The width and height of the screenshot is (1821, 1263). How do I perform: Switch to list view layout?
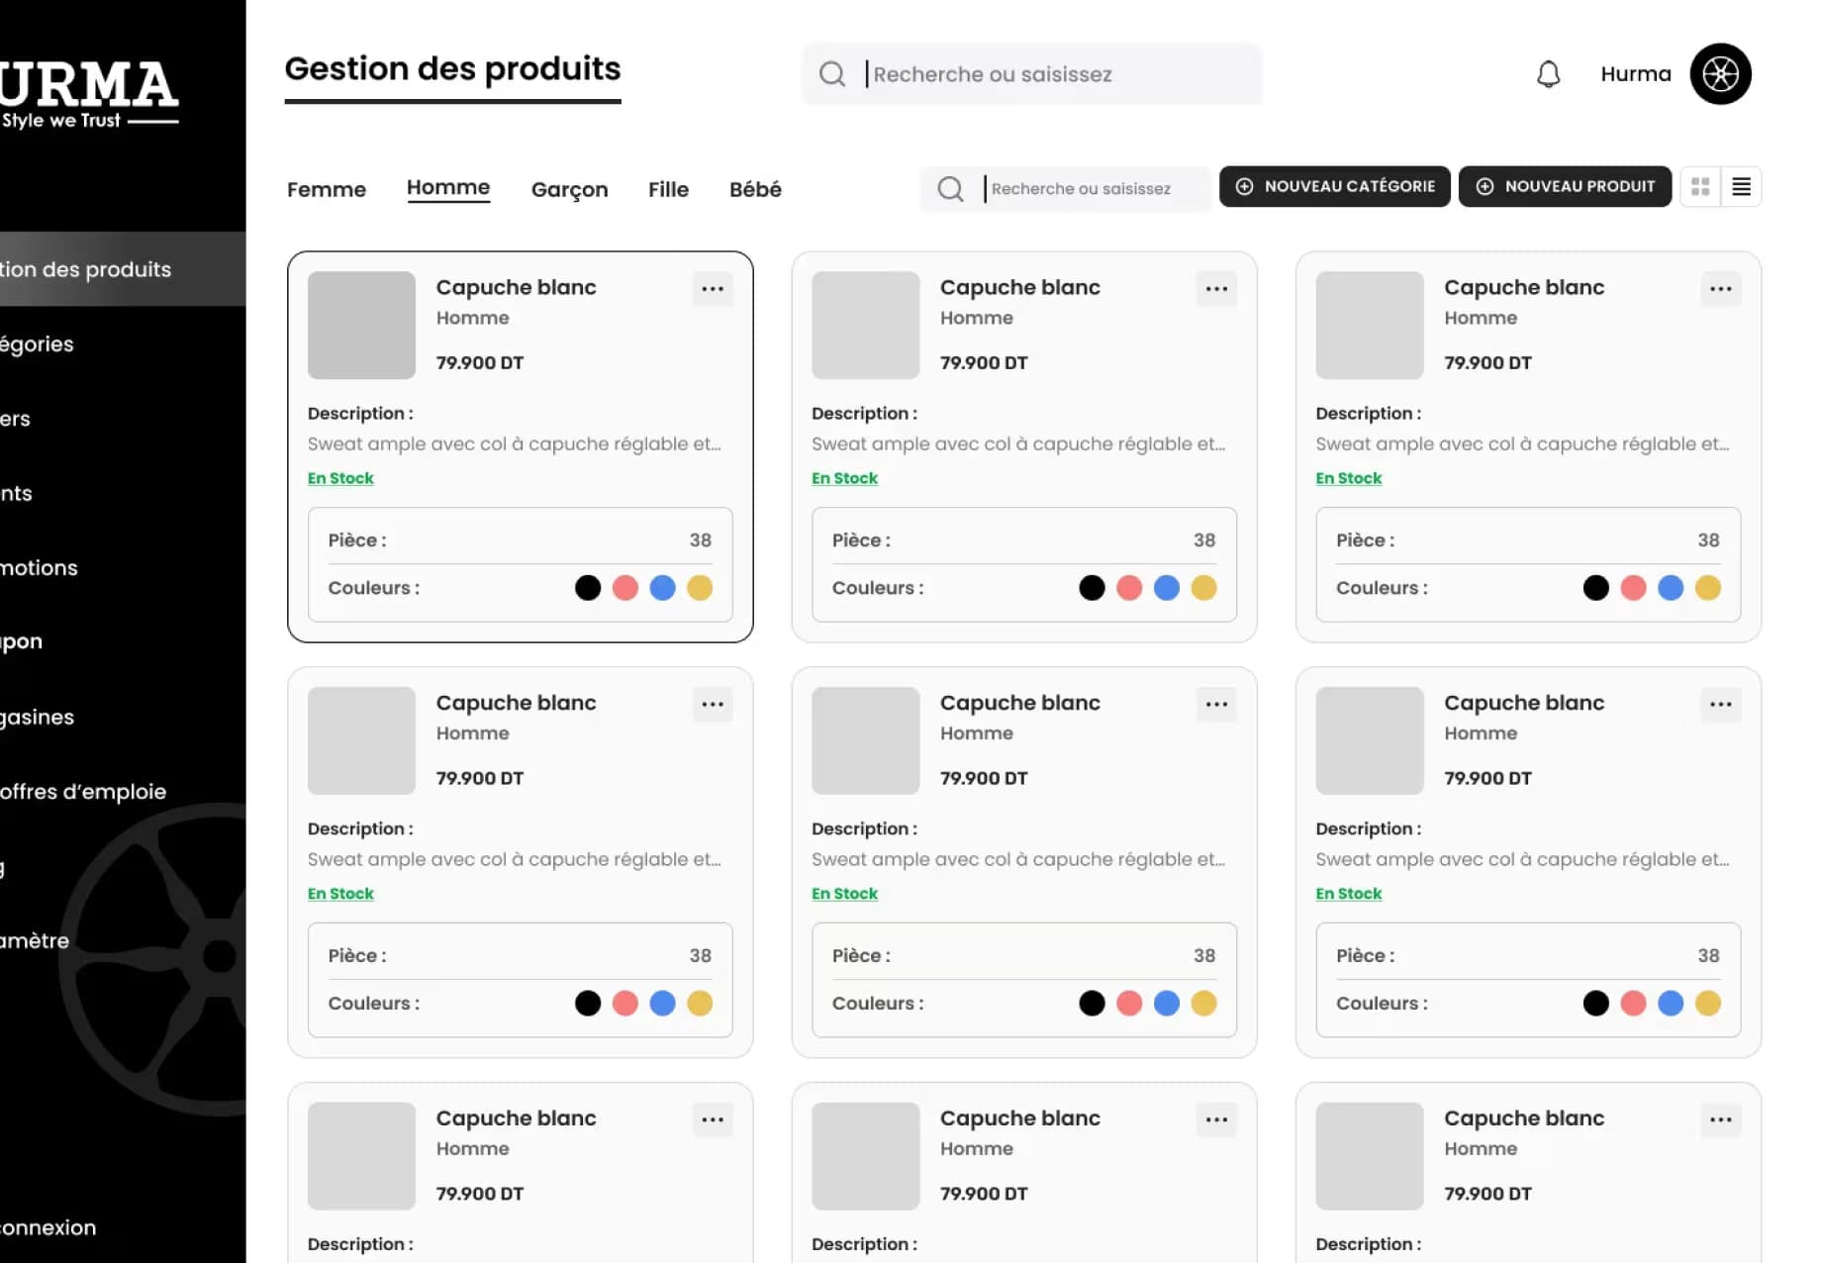(x=1741, y=187)
